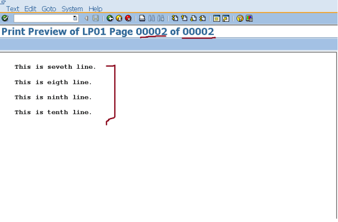Screen dimensions: 338x222
Task: Open Help with the question mark icon
Action: (x=240, y=18)
